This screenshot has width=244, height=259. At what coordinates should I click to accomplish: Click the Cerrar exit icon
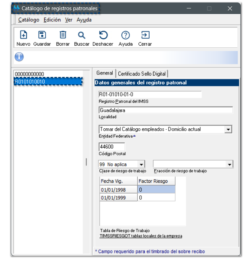pyautogui.click(x=145, y=35)
